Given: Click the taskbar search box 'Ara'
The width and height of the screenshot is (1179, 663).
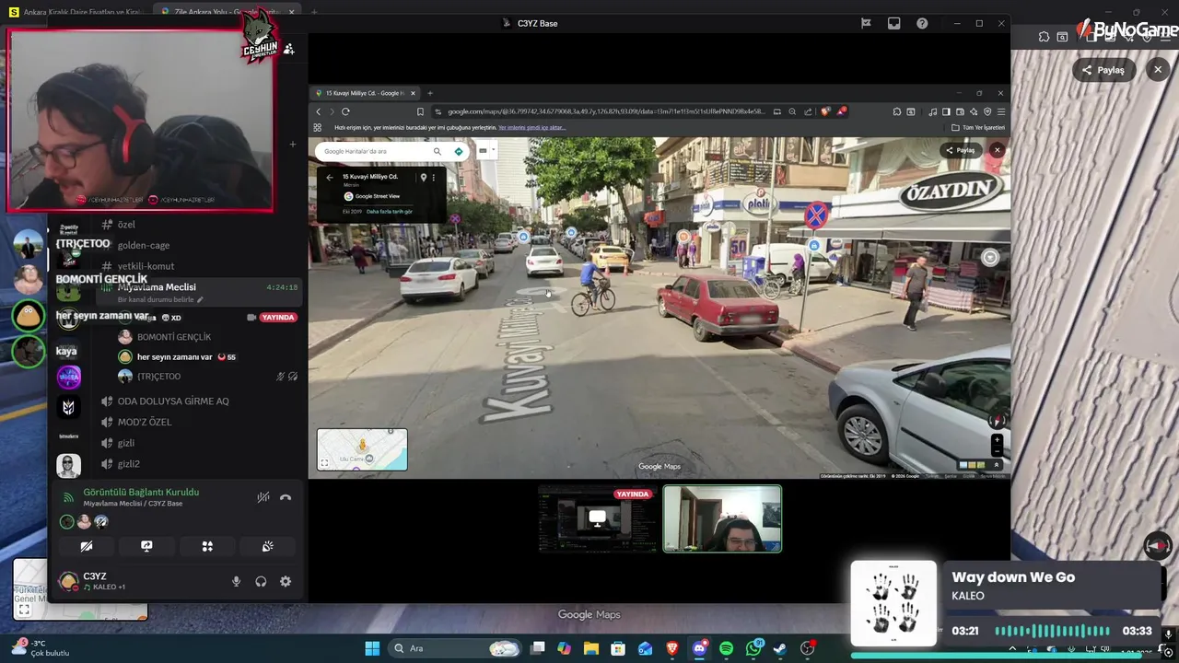Looking at the screenshot, I should coord(455,648).
